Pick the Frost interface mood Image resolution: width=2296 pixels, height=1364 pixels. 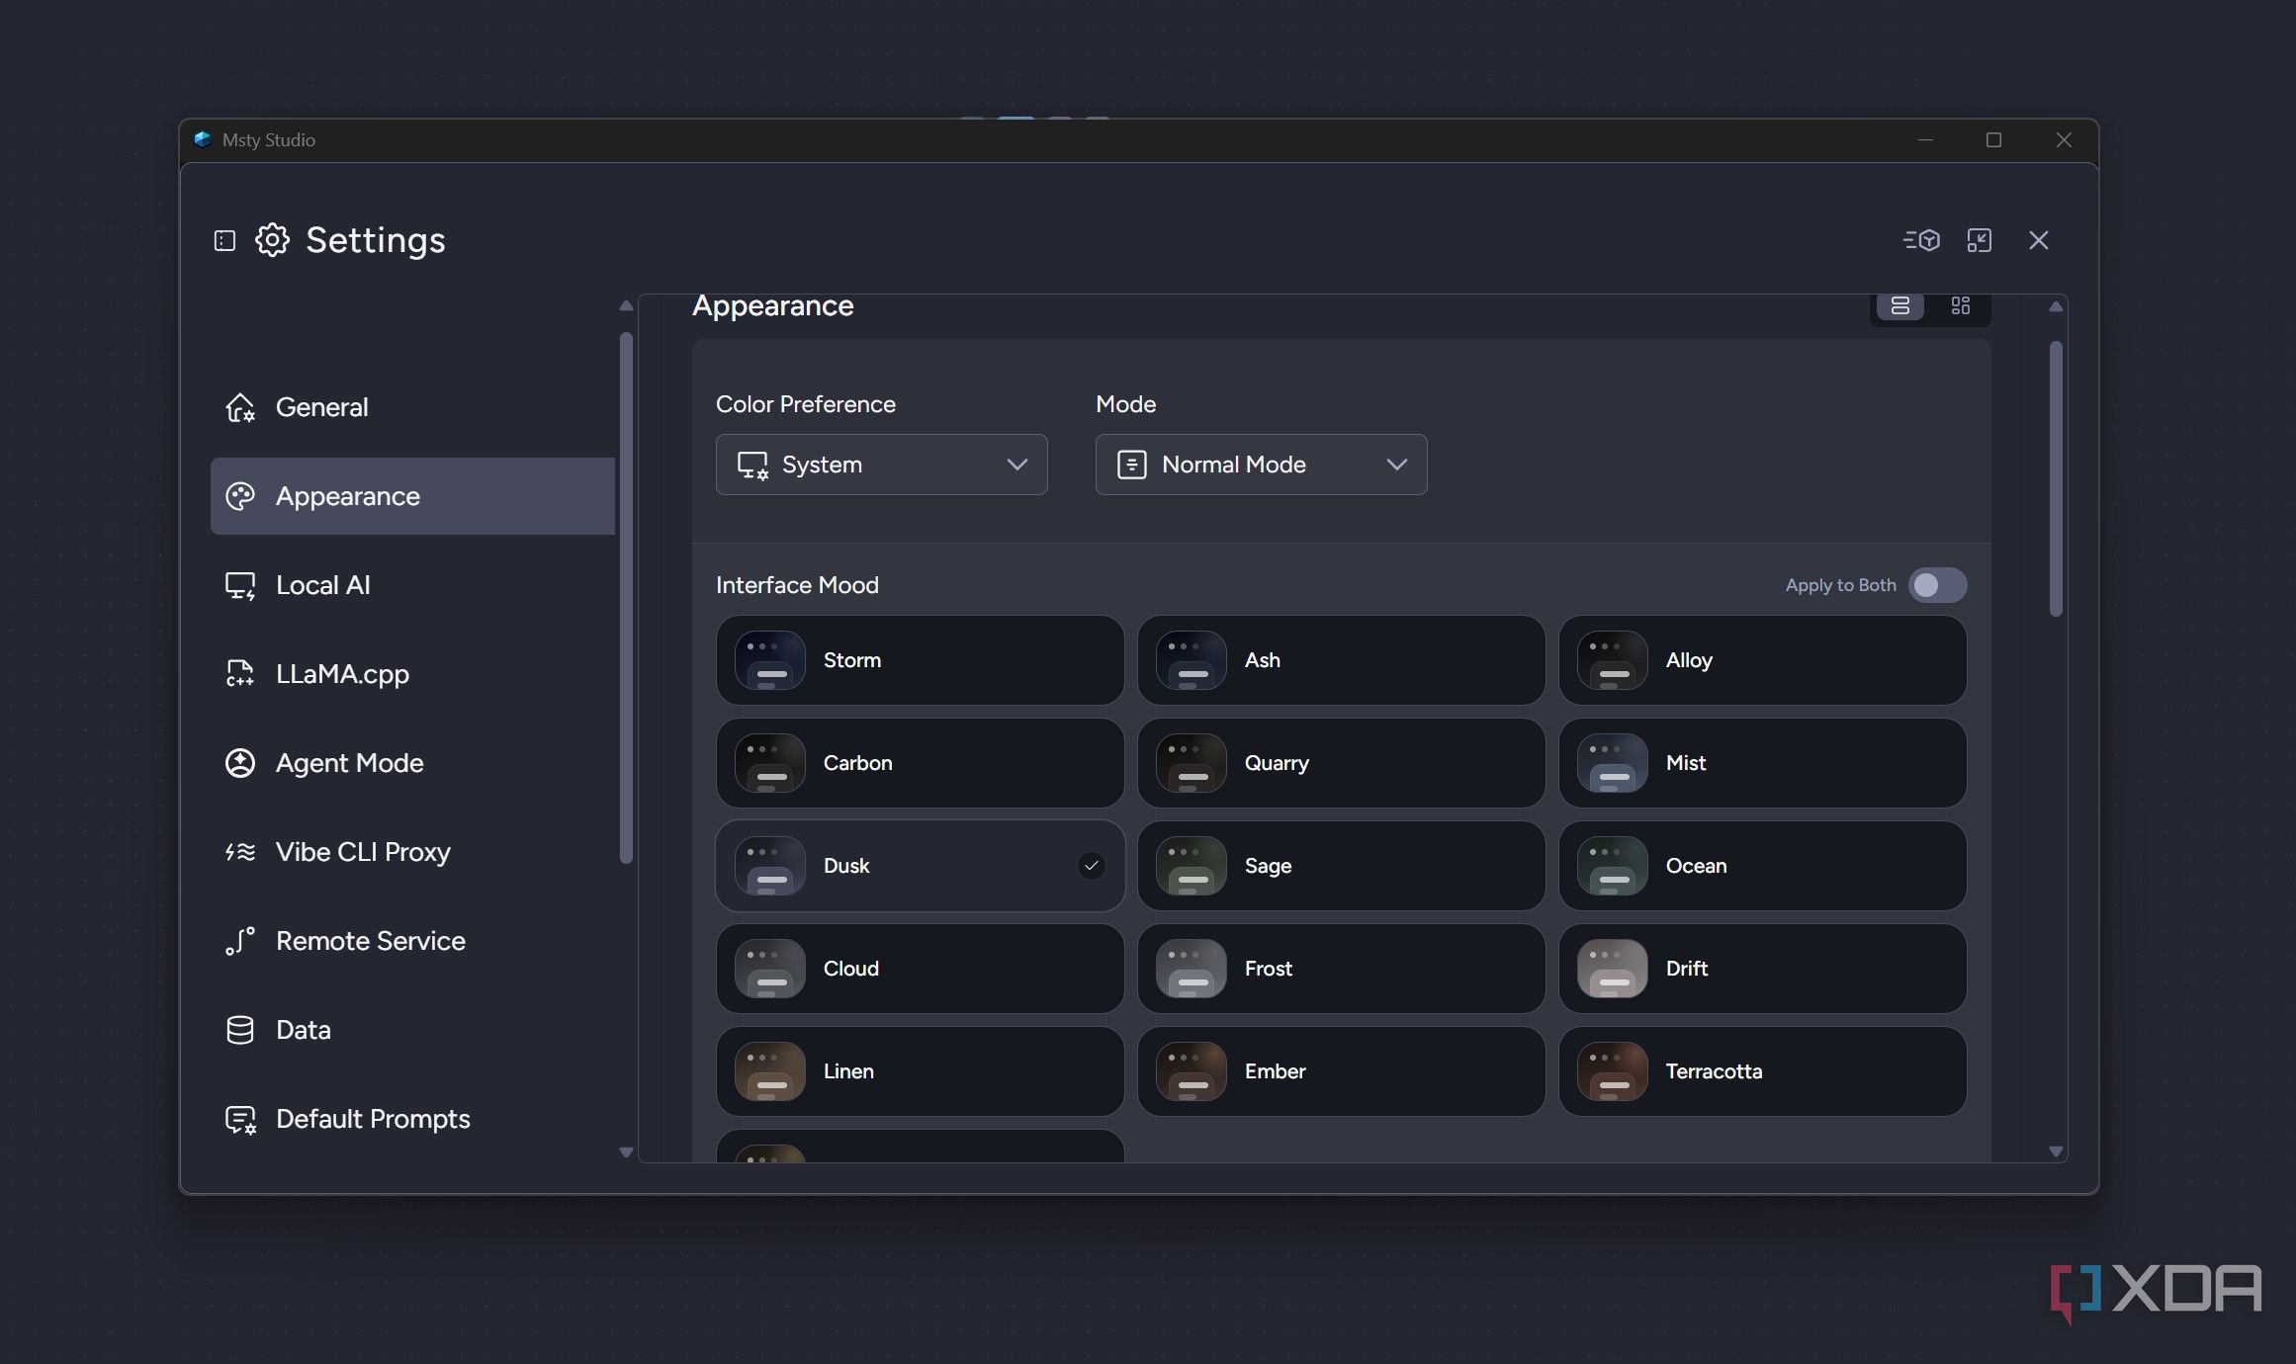tap(1341, 969)
